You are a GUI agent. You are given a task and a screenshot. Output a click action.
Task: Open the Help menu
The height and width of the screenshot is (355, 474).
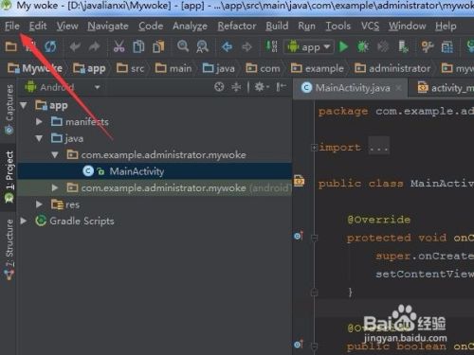coord(446,26)
